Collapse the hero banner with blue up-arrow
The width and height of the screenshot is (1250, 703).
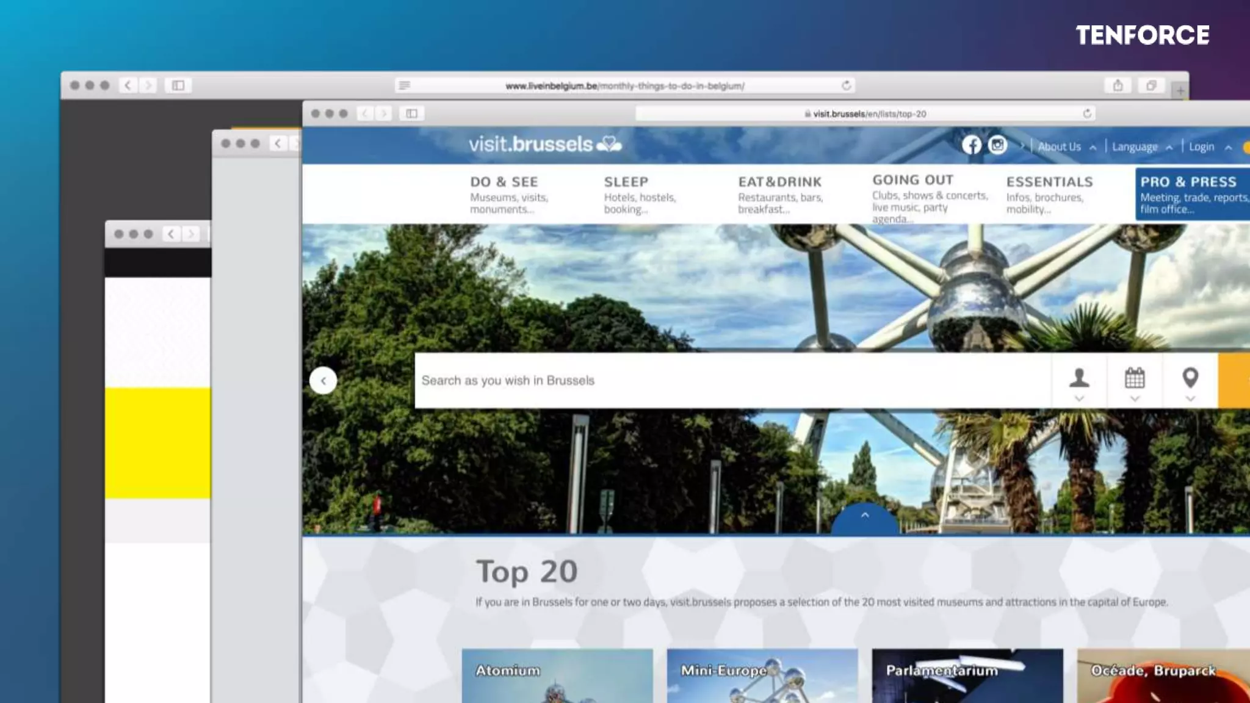(x=865, y=516)
